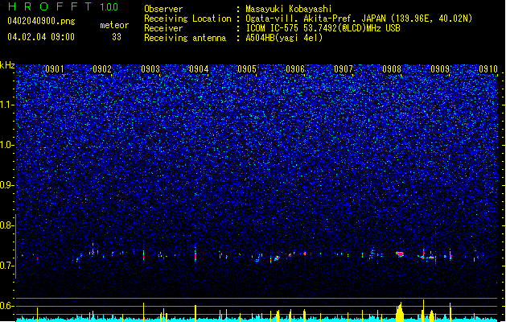
Task: Click the 0909 time marker
Action: [x=440, y=69]
